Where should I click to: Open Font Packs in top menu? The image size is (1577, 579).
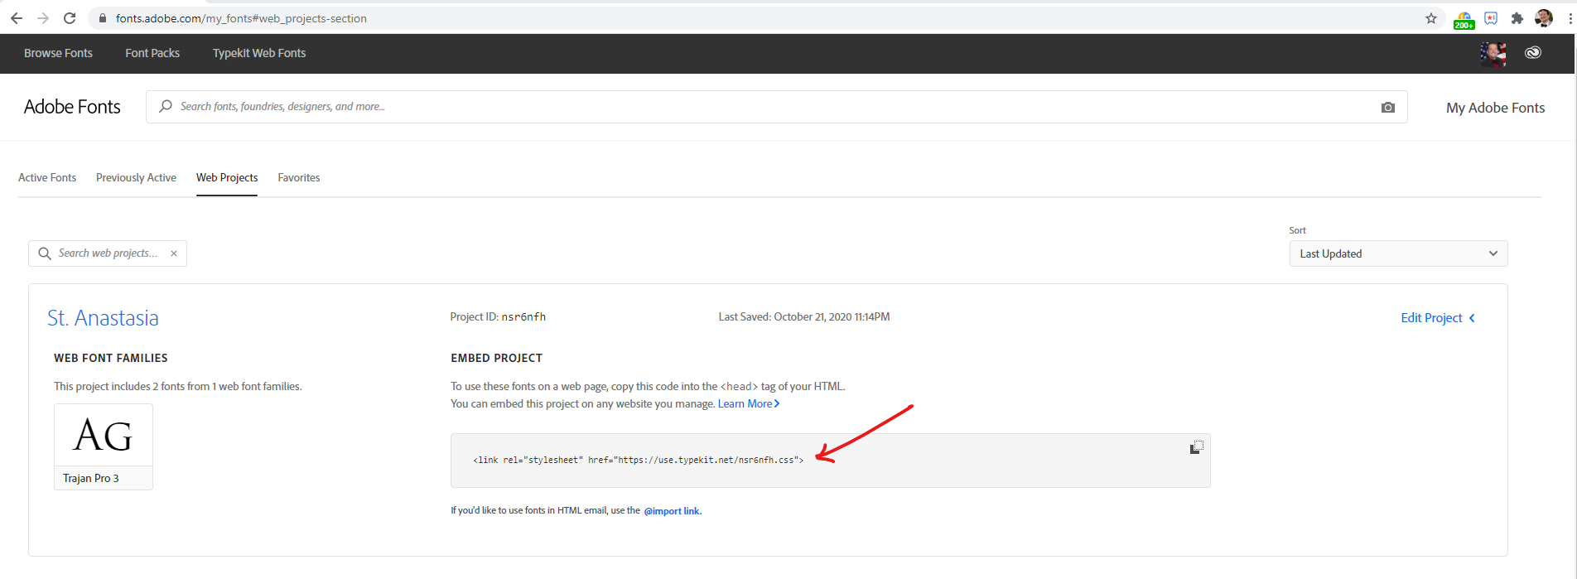[x=152, y=53]
